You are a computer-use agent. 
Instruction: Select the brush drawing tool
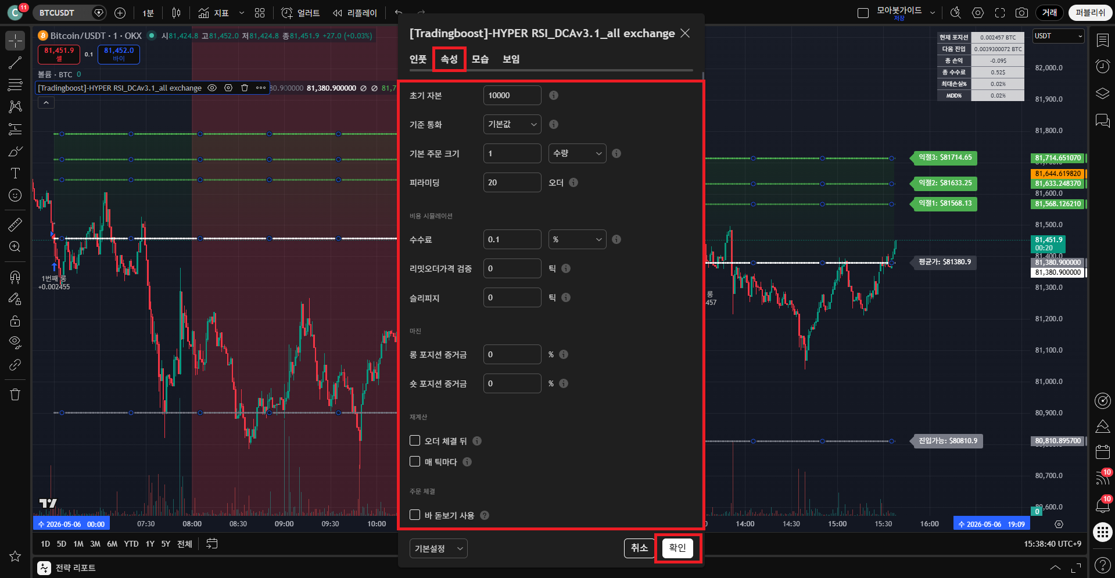(15, 151)
